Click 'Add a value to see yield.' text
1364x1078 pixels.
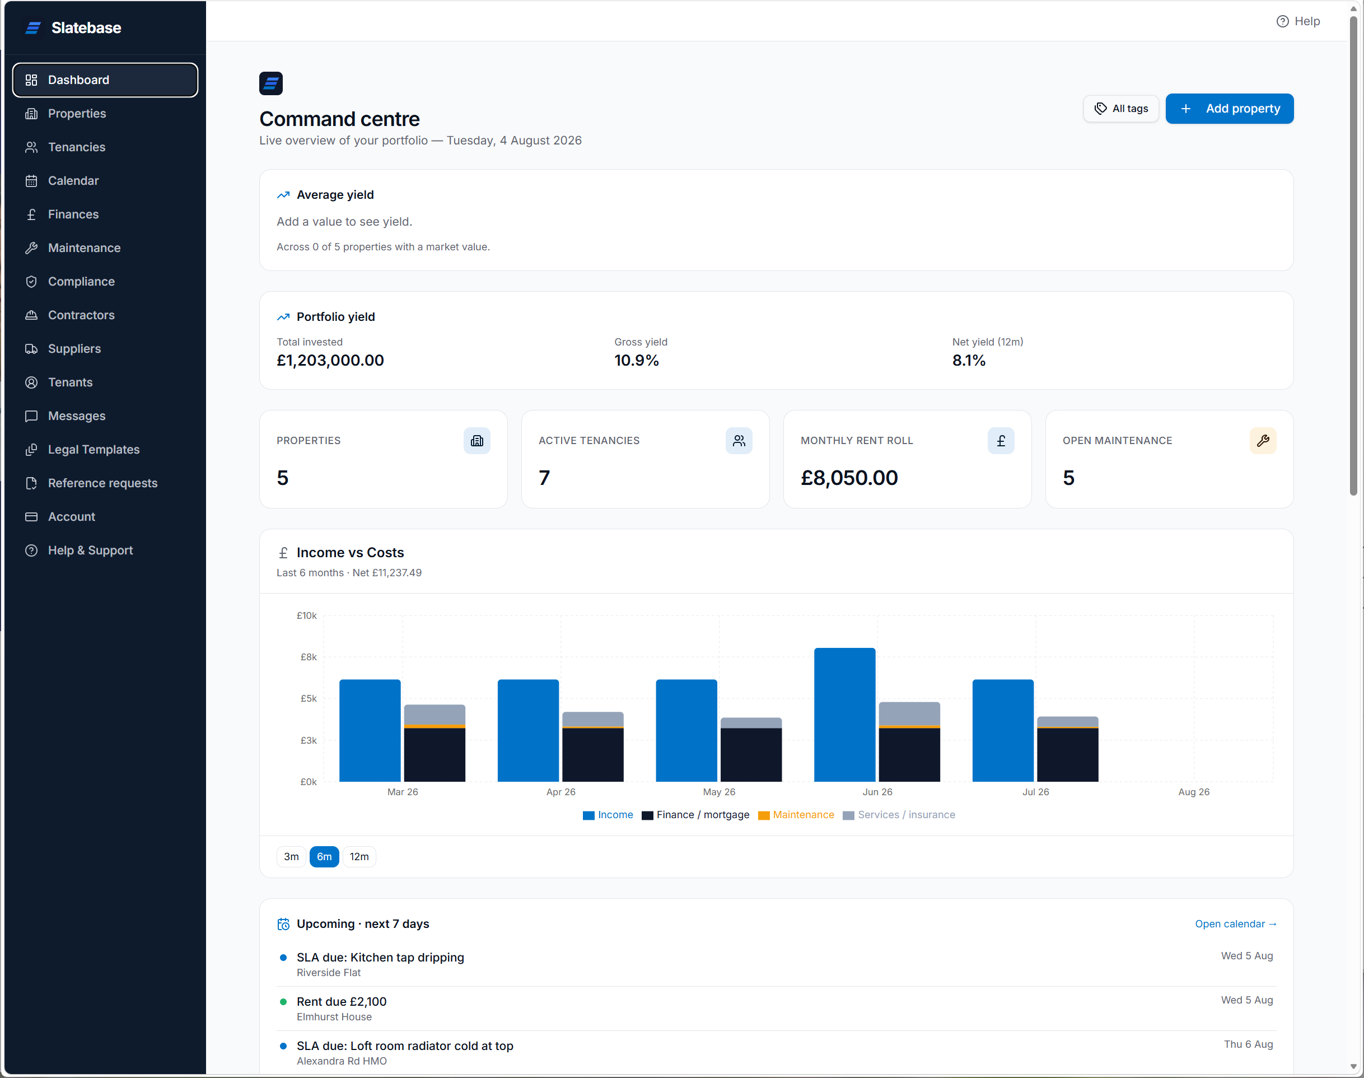coord(344,222)
